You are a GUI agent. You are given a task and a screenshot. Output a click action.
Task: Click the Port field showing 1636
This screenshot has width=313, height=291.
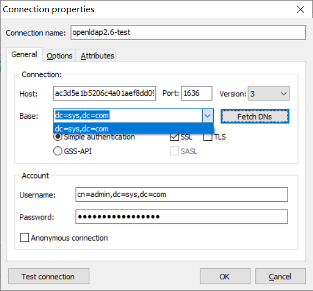196,93
